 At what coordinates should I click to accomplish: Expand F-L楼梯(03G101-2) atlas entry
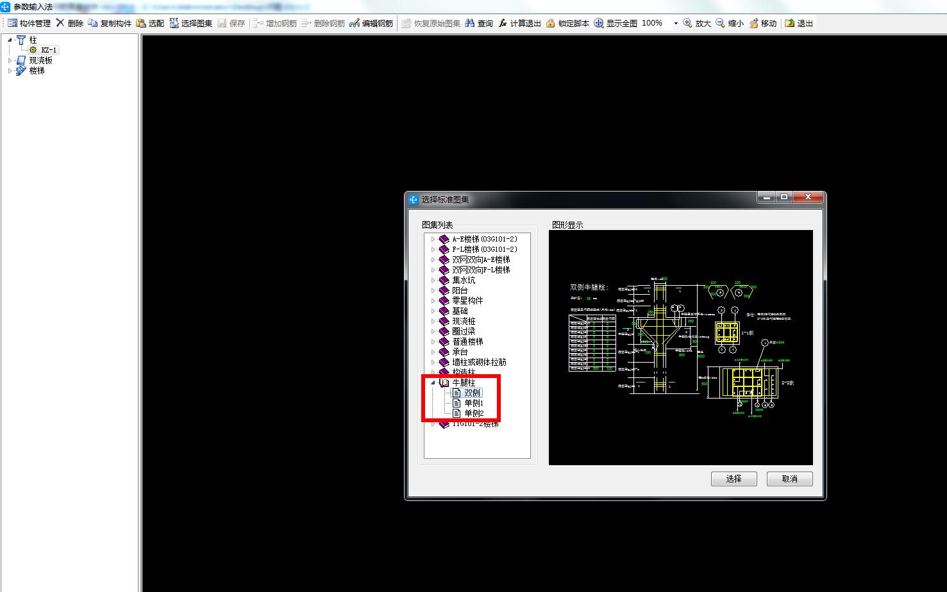tap(433, 249)
